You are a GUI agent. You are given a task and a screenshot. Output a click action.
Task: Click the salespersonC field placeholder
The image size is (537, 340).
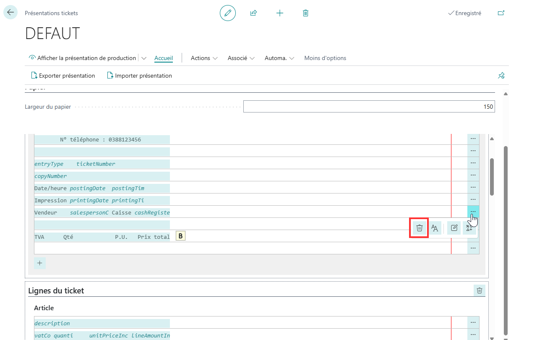coord(89,212)
